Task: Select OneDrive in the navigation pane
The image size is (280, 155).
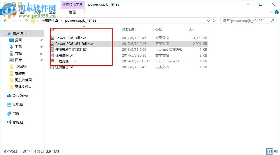Action: (20, 95)
